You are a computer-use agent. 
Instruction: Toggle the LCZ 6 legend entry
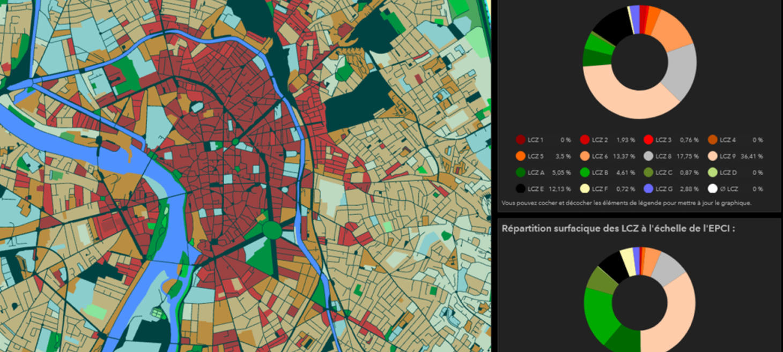585,156
